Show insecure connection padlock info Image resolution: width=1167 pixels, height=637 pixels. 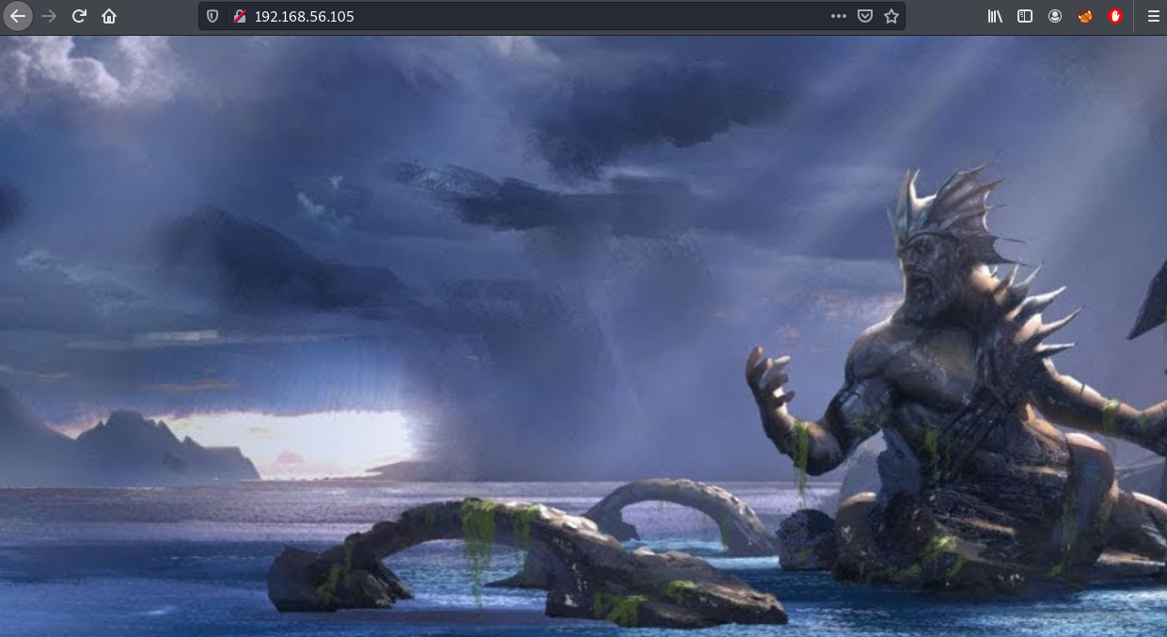point(240,16)
